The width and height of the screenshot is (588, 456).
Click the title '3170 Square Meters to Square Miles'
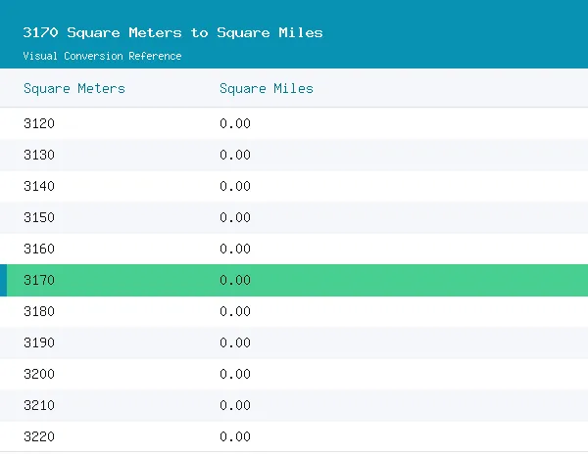172,32
